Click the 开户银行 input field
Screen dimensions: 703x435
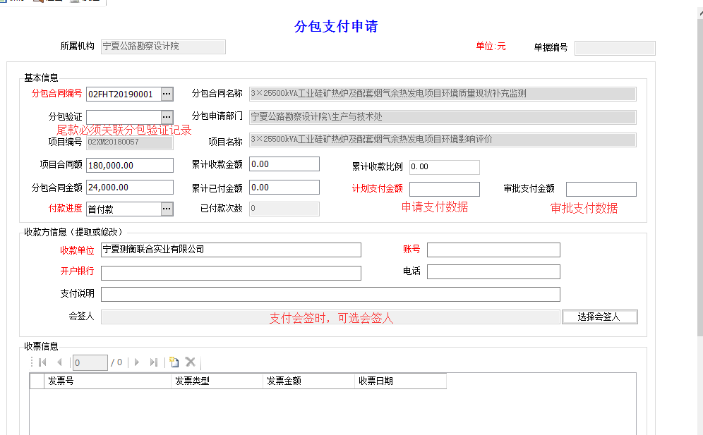pos(231,274)
